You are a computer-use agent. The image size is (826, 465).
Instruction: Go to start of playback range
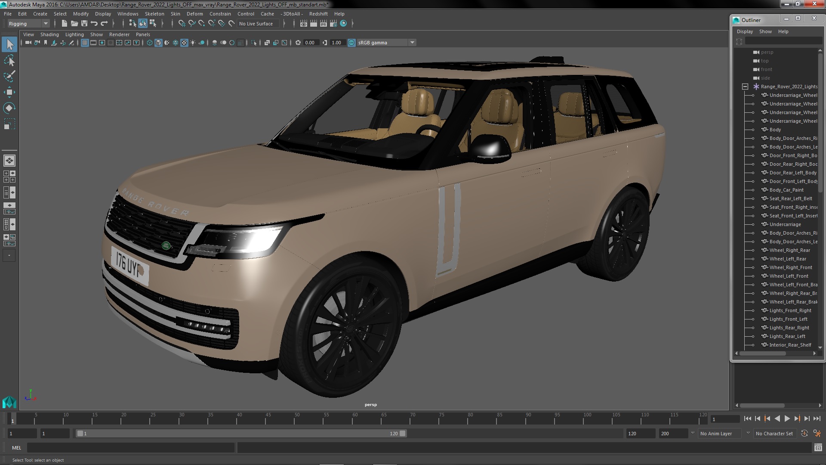tap(747, 418)
